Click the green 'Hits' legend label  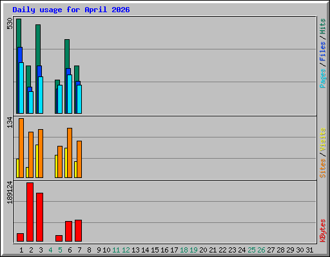pos(322,26)
